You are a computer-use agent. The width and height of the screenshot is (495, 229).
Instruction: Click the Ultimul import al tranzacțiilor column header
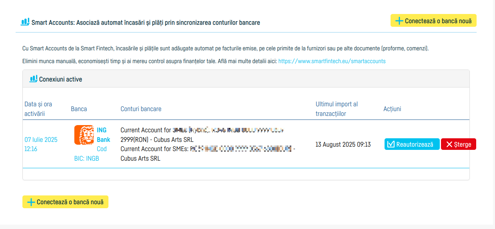coord(337,109)
